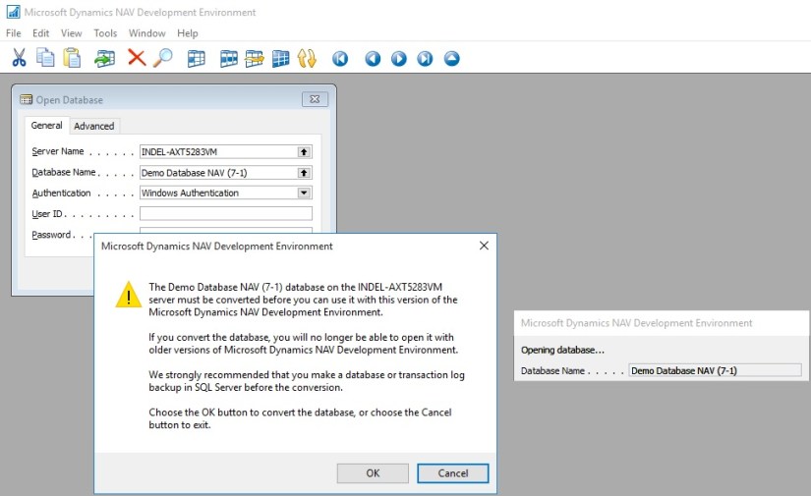Expand the Authentication dropdown
The height and width of the screenshot is (496, 811).
coord(304,193)
